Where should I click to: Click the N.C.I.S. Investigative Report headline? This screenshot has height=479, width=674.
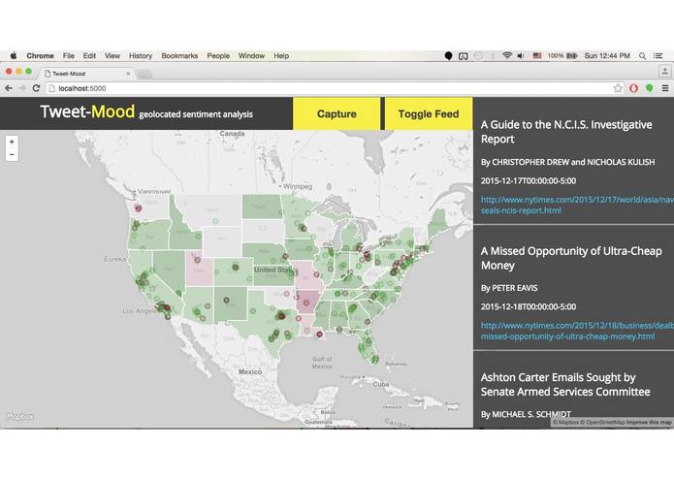[x=566, y=132]
